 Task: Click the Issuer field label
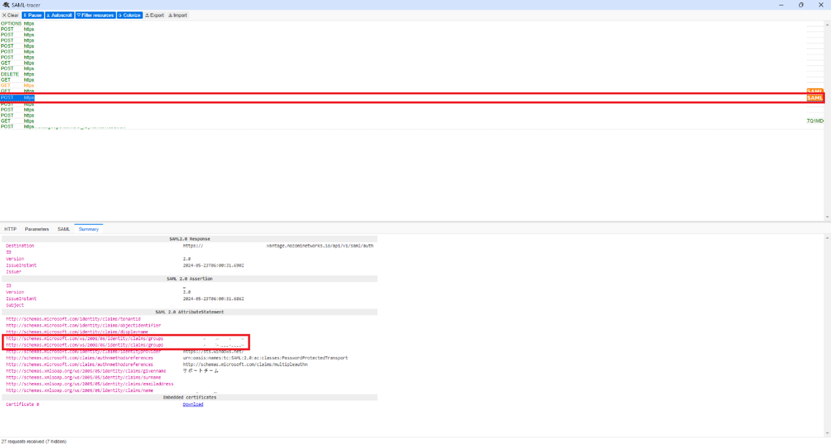pos(13,271)
